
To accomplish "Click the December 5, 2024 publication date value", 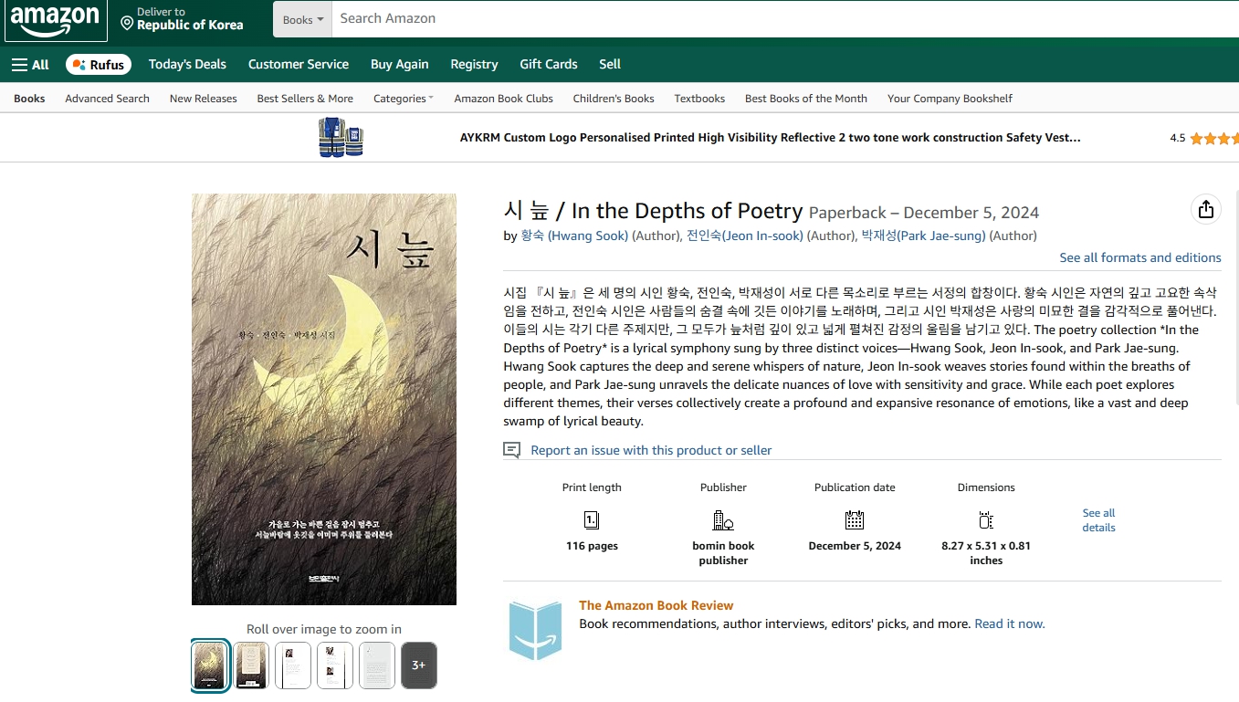I will click(855, 546).
